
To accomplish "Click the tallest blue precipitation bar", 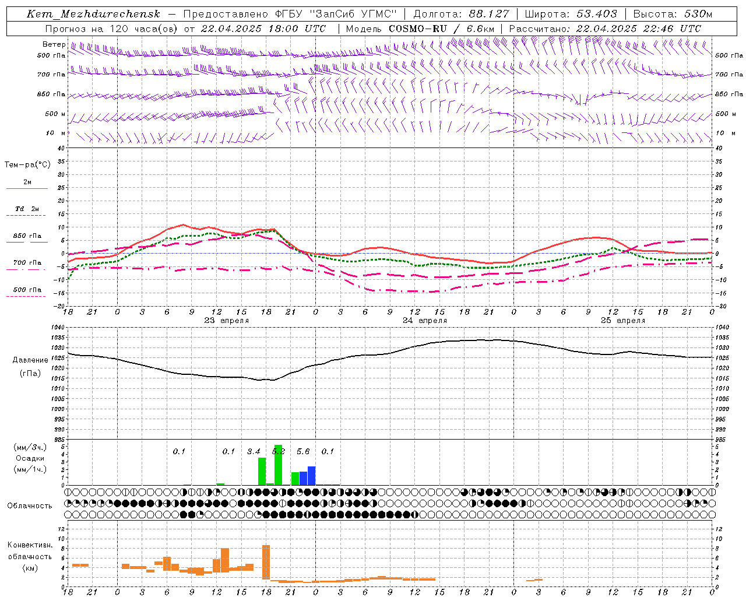I will pyautogui.click(x=312, y=476).
